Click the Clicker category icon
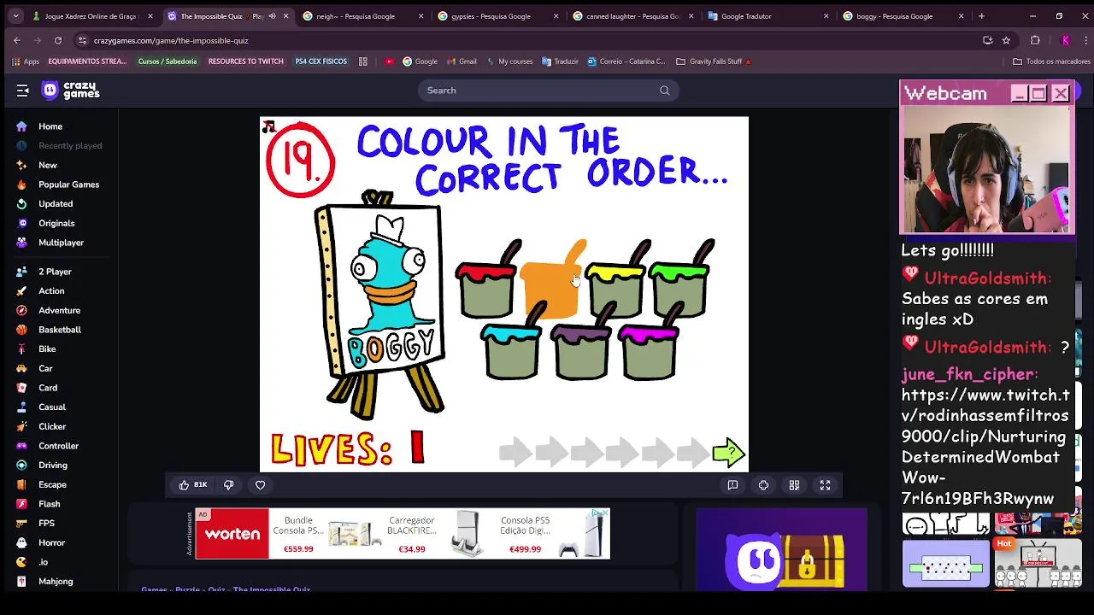Image resolution: width=1094 pixels, height=615 pixels. click(21, 427)
